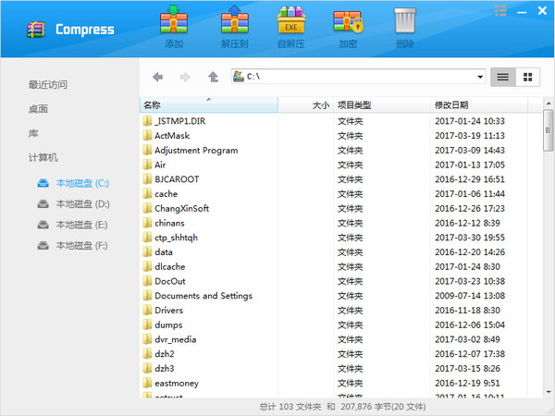
Task: Open the title bar menu icon
Action: point(501,11)
